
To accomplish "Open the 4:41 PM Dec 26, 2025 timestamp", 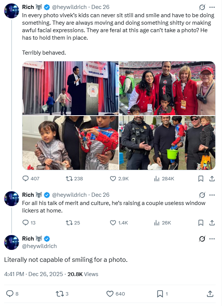I will (34, 274).
